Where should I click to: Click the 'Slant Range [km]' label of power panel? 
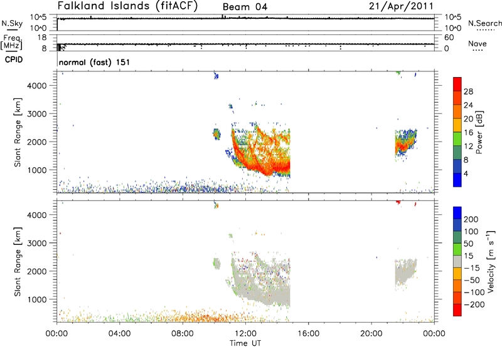[x=18, y=132]
